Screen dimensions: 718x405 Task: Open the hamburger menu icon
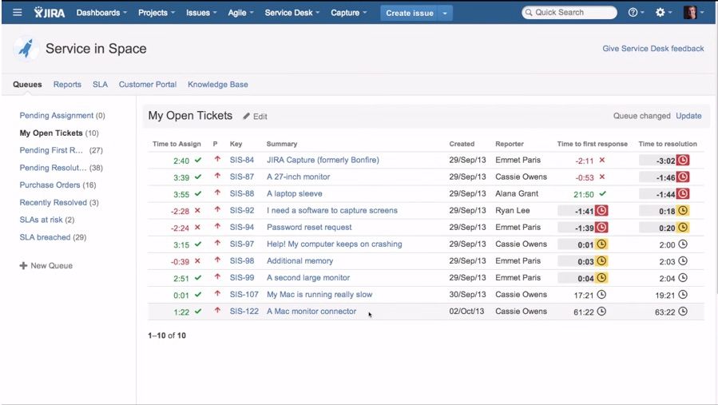coord(18,12)
